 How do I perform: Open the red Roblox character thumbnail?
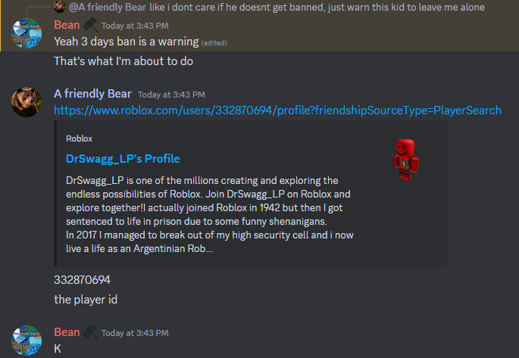(406, 160)
